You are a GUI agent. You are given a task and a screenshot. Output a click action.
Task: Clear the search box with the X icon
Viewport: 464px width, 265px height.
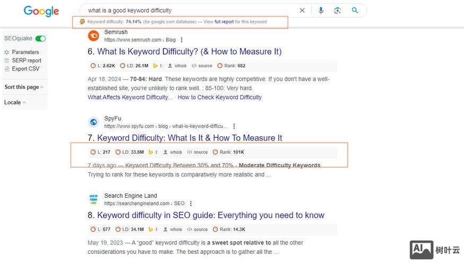302,10
